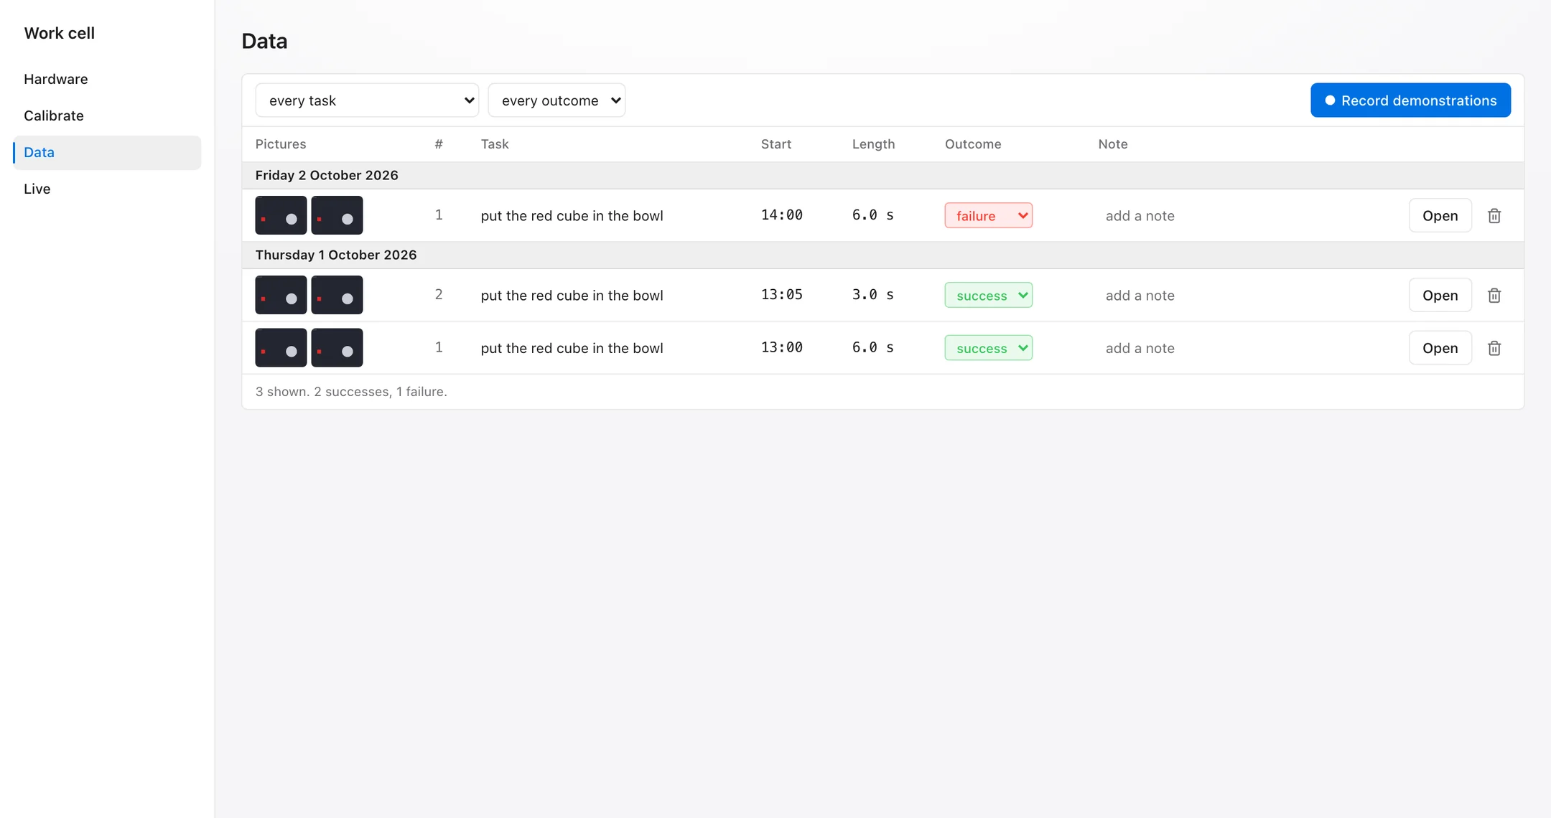Screen dimensions: 1551x818
Task: Change the failure outcome dropdown at 14:00
Action: pos(989,215)
